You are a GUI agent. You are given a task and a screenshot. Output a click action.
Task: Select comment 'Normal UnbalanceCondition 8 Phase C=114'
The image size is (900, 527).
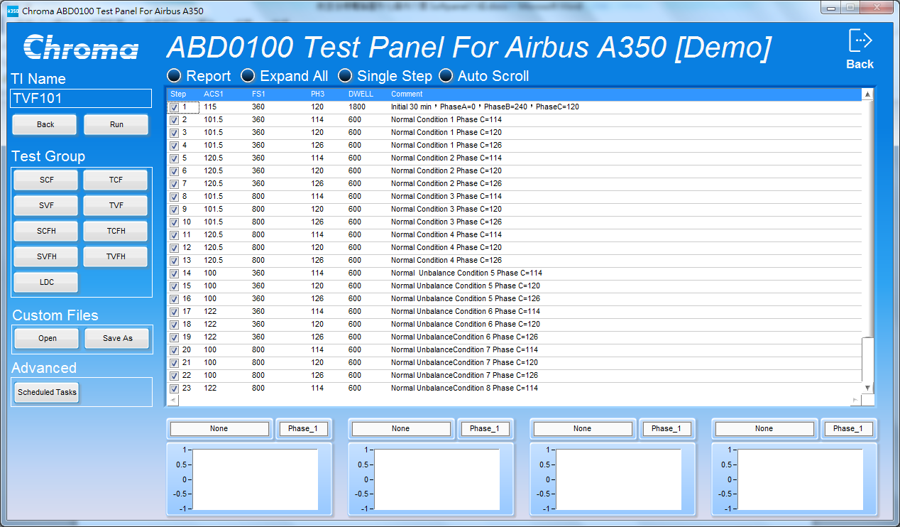coord(464,389)
